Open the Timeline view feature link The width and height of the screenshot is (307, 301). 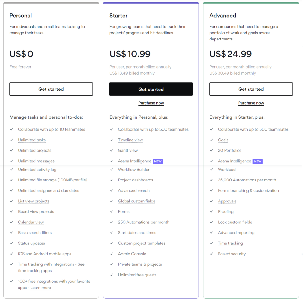pos(130,140)
